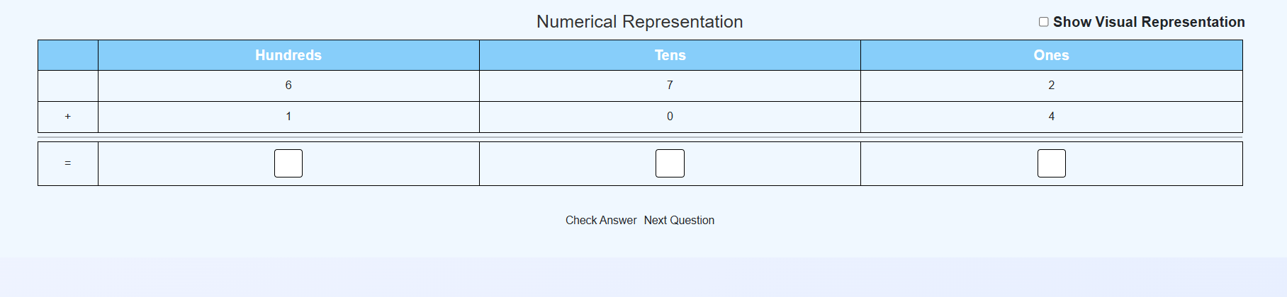The width and height of the screenshot is (1287, 297).
Task: Click the digit 4 in Ones column
Action: click(1051, 116)
